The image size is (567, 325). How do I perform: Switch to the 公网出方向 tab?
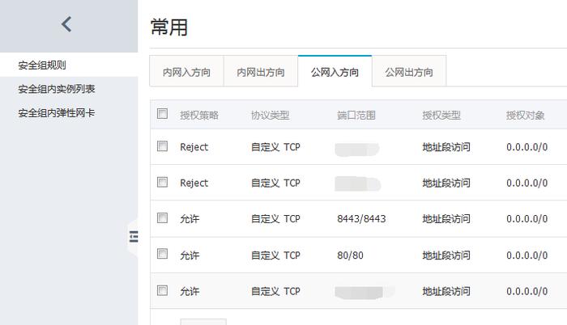(409, 72)
